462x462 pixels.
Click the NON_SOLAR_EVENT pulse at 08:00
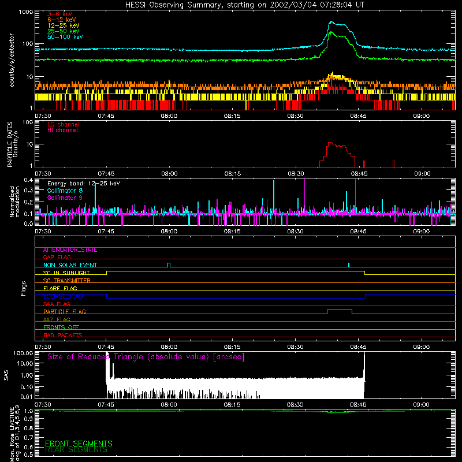pos(169,264)
